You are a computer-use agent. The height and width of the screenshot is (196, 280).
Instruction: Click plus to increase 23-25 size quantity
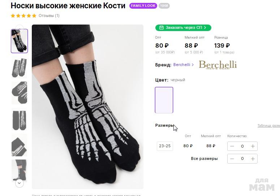click(253, 146)
